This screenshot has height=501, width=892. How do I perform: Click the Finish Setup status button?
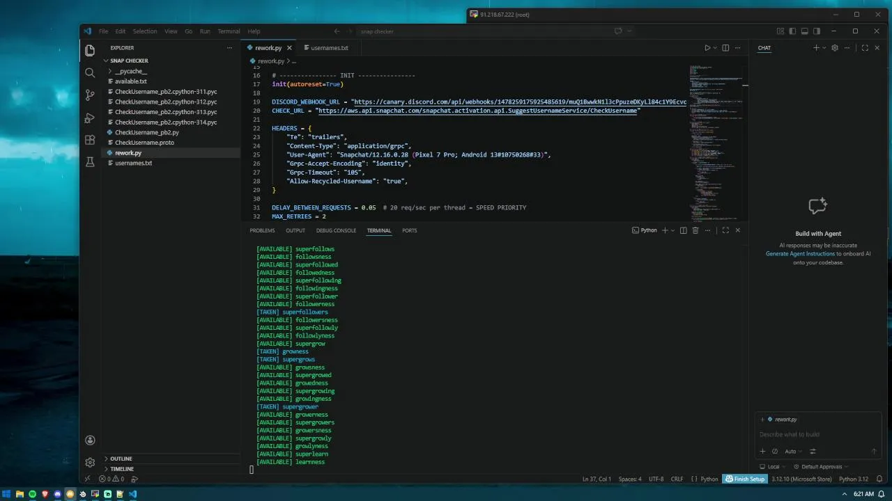[744, 479]
